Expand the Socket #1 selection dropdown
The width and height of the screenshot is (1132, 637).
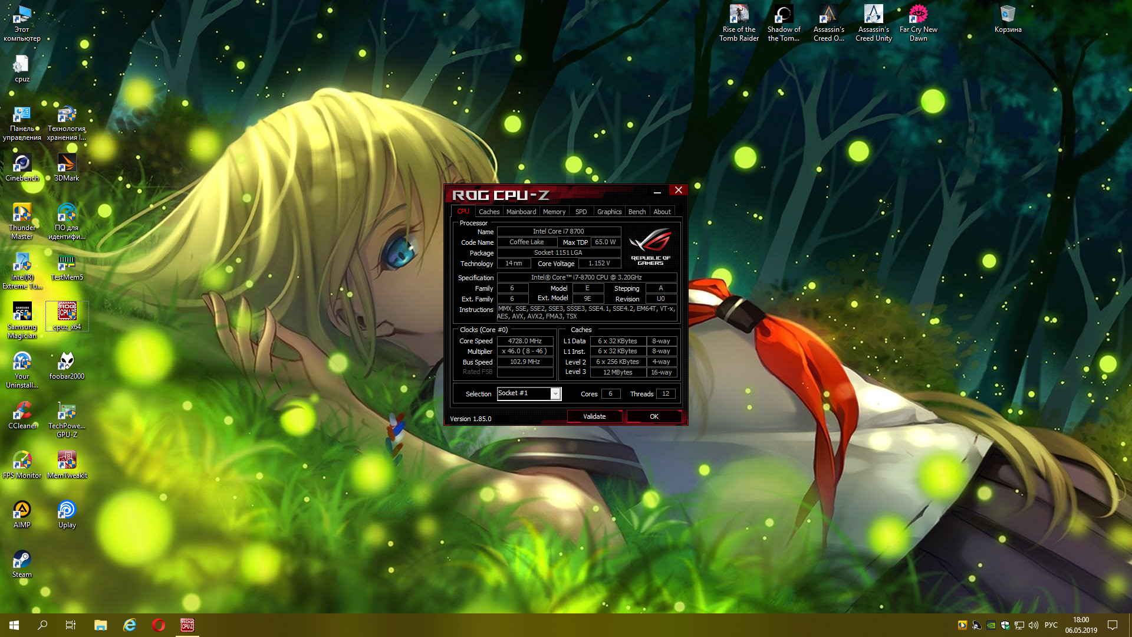pos(555,394)
